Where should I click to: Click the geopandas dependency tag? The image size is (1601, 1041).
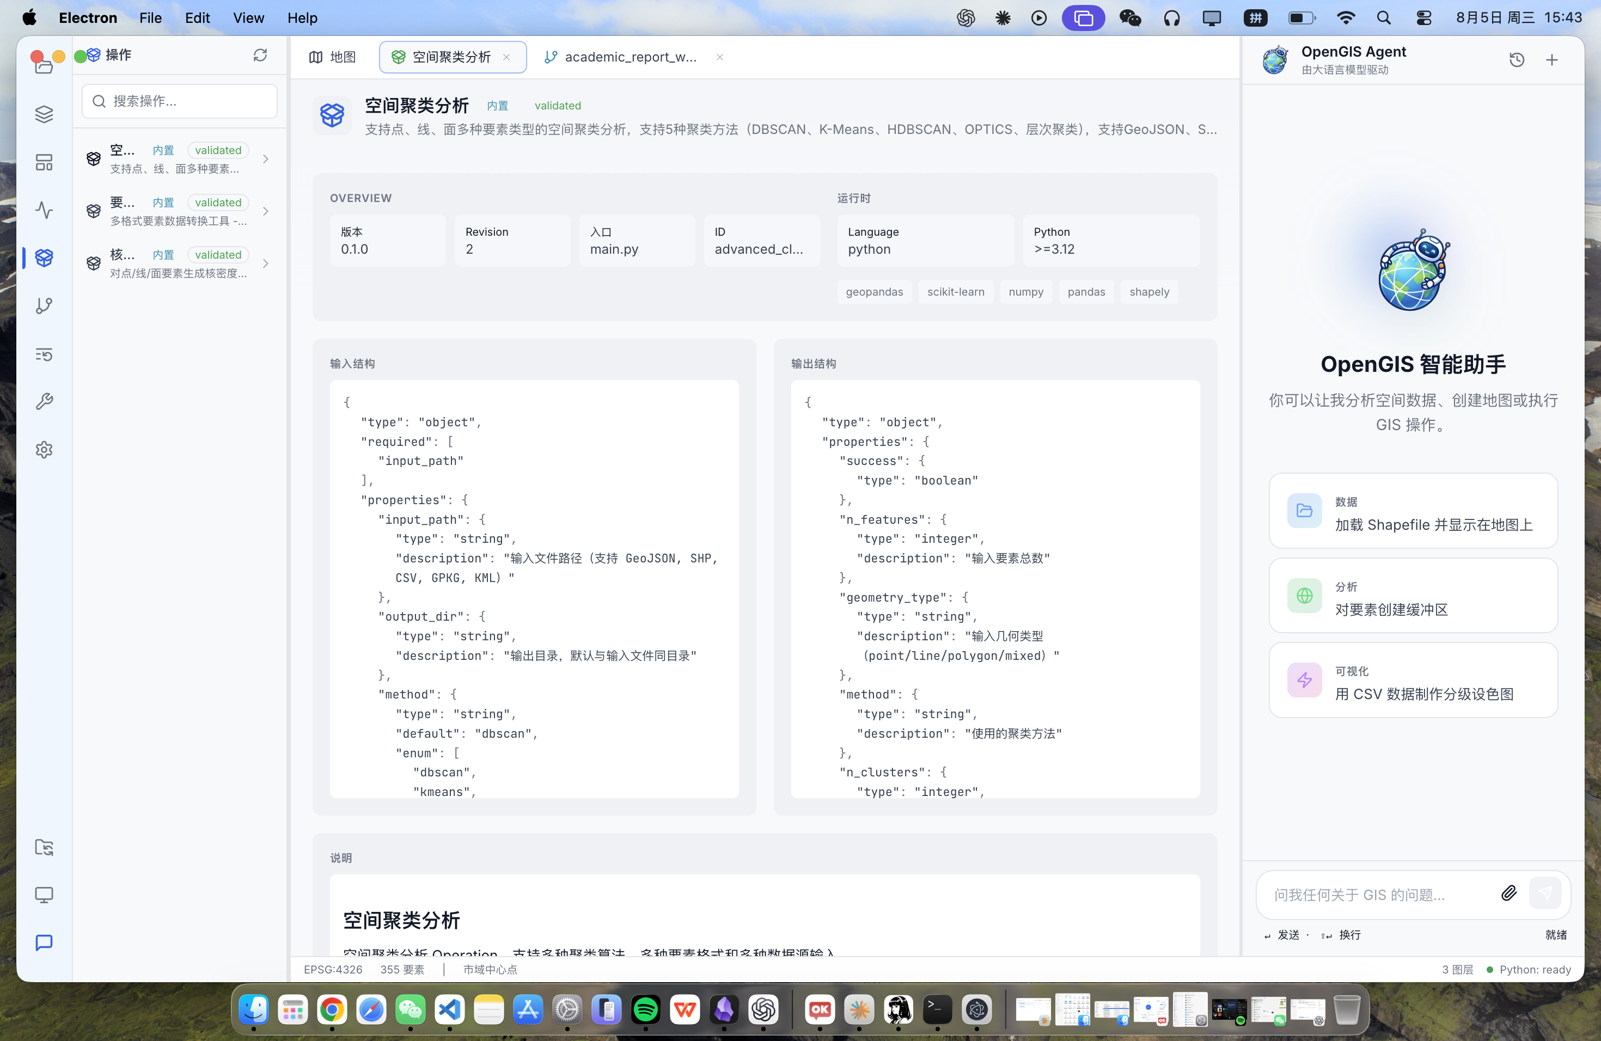pyautogui.click(x=874, y=292)
